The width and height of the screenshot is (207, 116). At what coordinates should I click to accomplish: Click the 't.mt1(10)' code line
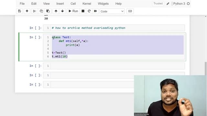click(60, 56)
